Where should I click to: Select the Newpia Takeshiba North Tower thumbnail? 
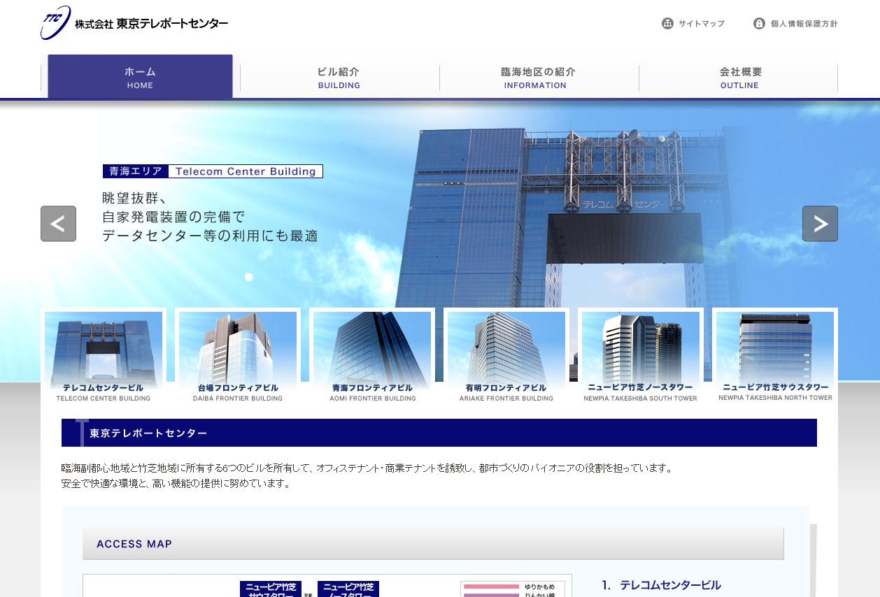[775, 357]
